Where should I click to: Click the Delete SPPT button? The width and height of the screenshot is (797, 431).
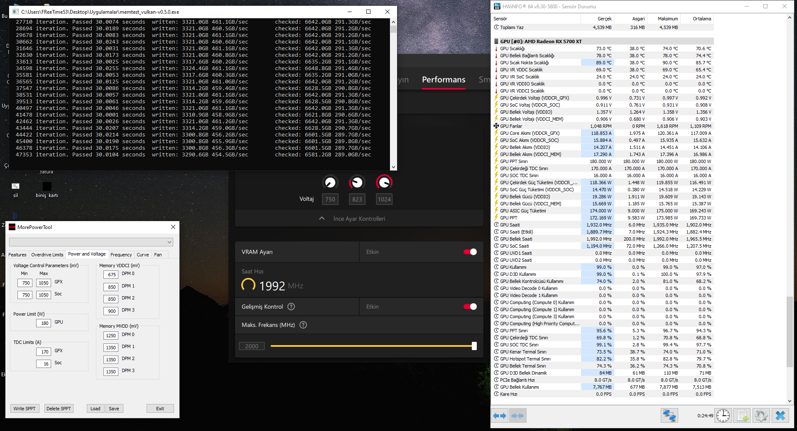pos(59,409)
